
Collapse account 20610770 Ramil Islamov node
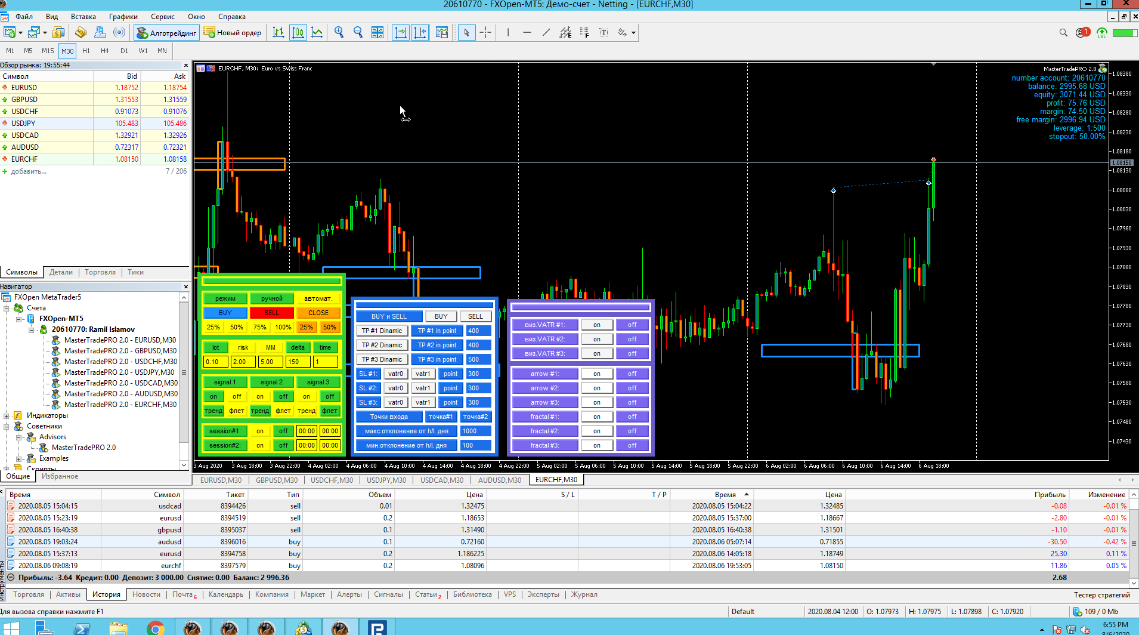pos(32,329)
